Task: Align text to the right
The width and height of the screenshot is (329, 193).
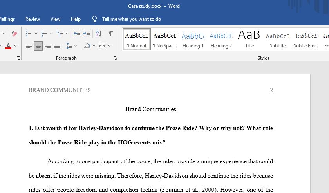Action: [x=48, y=46]
